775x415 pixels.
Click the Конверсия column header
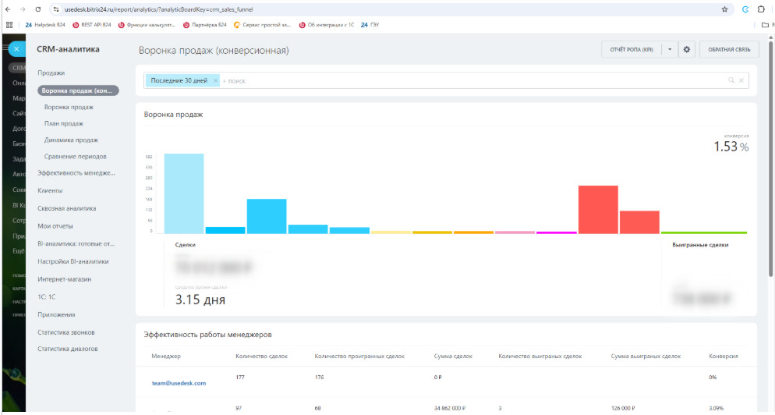pyautogui.click(x=723, y=356)
